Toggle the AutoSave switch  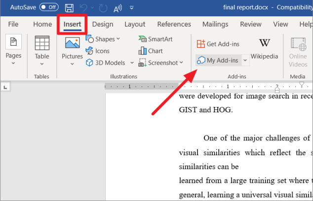click(49, 7)
